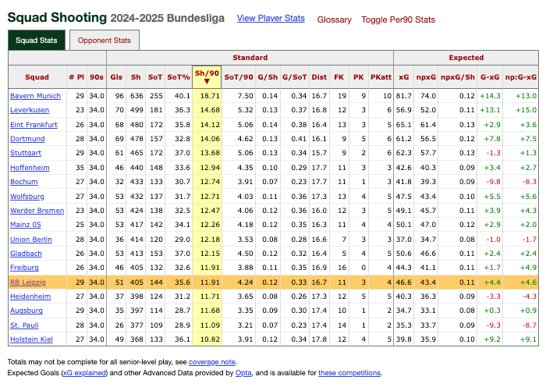Open the Stuttgart squad link

pos(26,153)
